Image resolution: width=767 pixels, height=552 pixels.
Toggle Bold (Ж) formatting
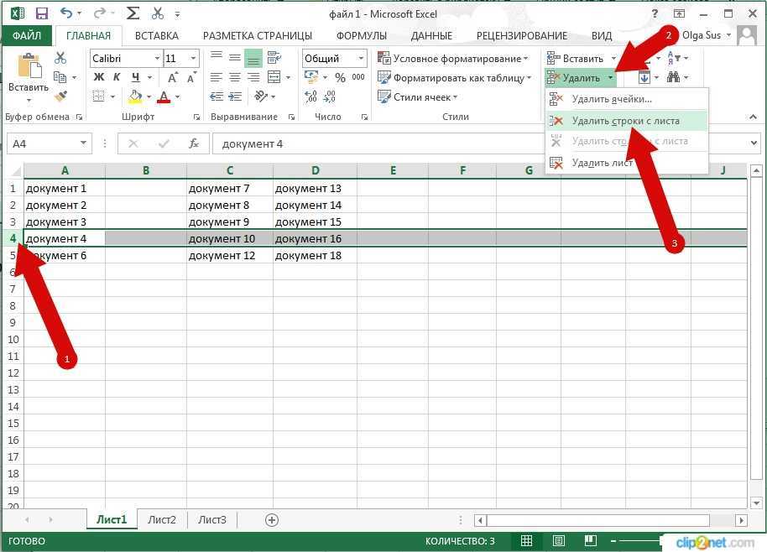click(99, 77)
